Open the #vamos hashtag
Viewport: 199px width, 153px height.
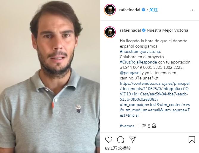pos(127,126)
